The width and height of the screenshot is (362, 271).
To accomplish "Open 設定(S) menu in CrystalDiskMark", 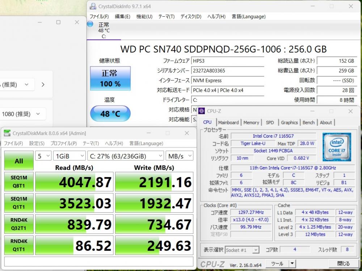I will click(37, 143).
